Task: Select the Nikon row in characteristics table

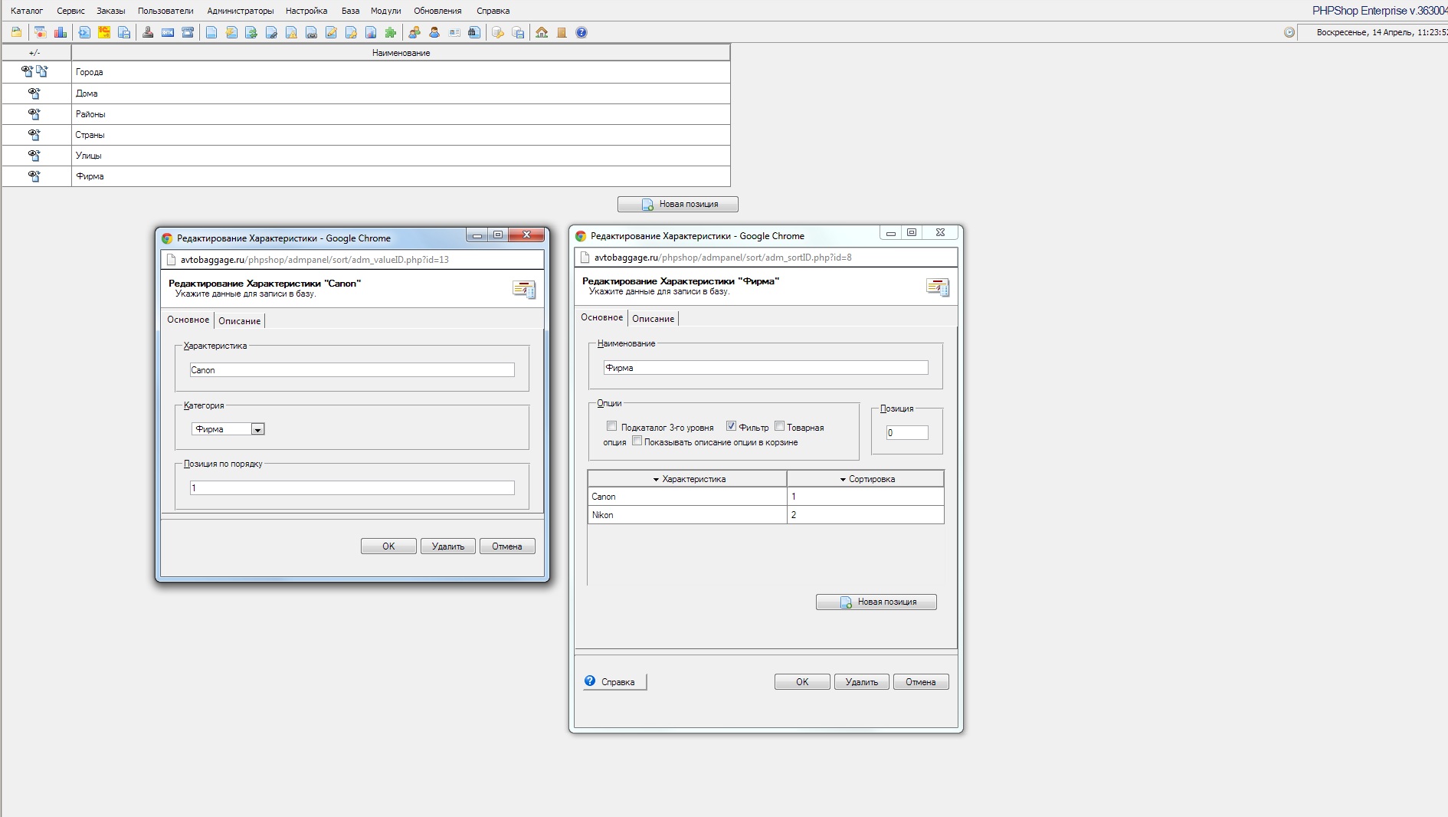Action: pos(686,515)
